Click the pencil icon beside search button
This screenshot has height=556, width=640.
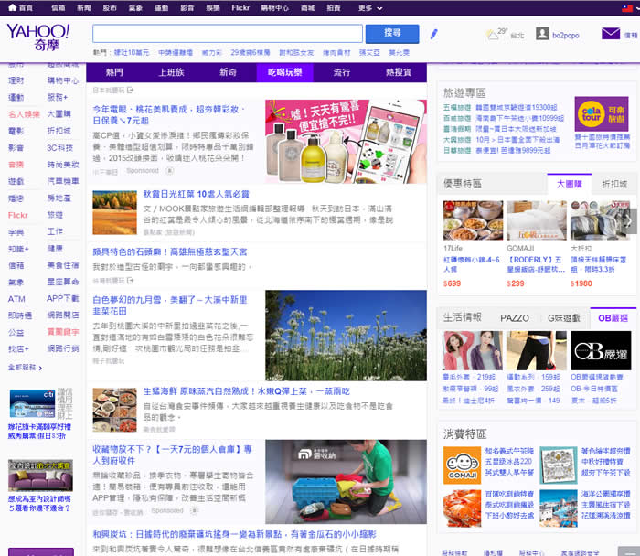434,34
